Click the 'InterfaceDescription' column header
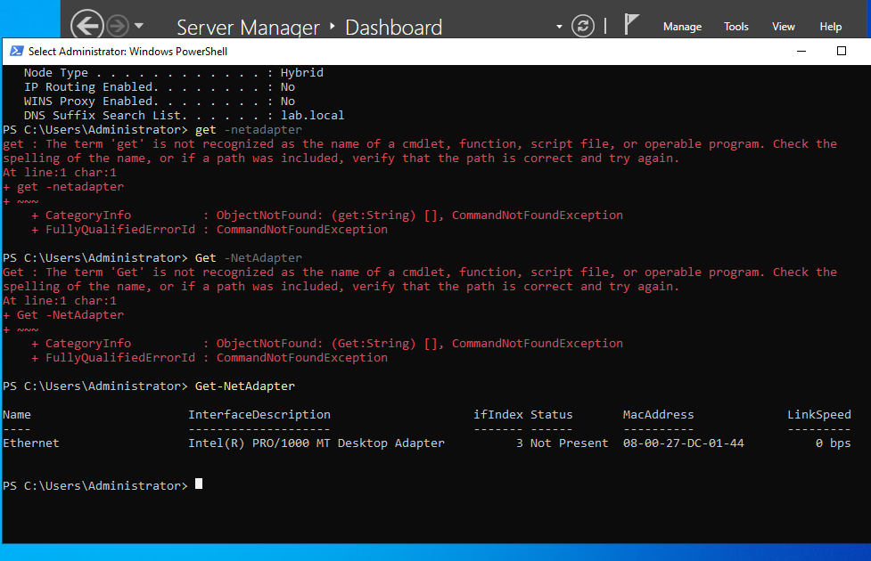This screenshot has height=561, width=871. 259,414
